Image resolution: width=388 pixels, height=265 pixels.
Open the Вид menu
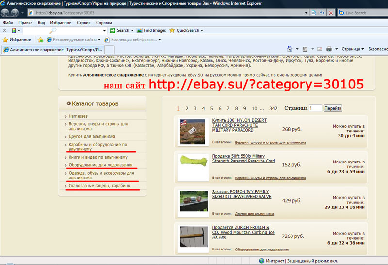(41, 22)
